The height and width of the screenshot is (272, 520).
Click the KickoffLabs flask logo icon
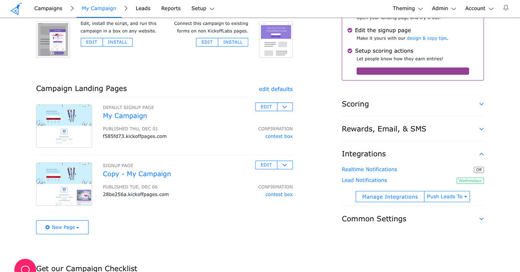[x=16, y=8]
